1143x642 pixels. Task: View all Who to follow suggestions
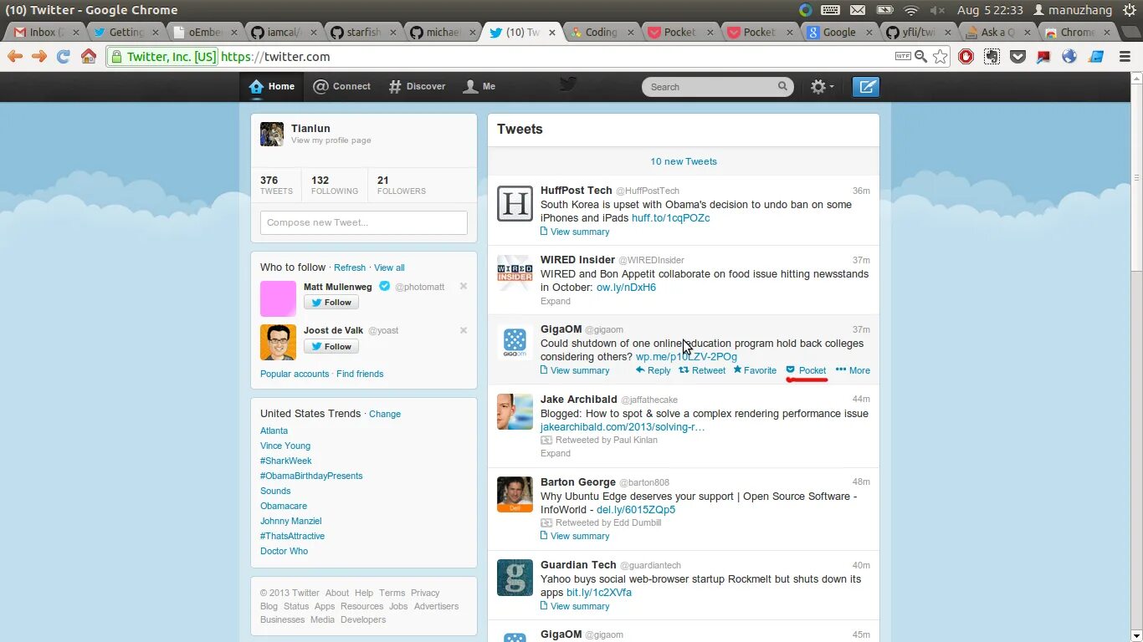pyautogui.click(x=389, y=267)
